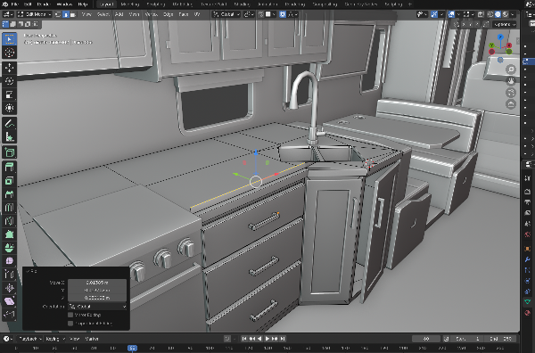Select the Bevel tool

point(9,194)
